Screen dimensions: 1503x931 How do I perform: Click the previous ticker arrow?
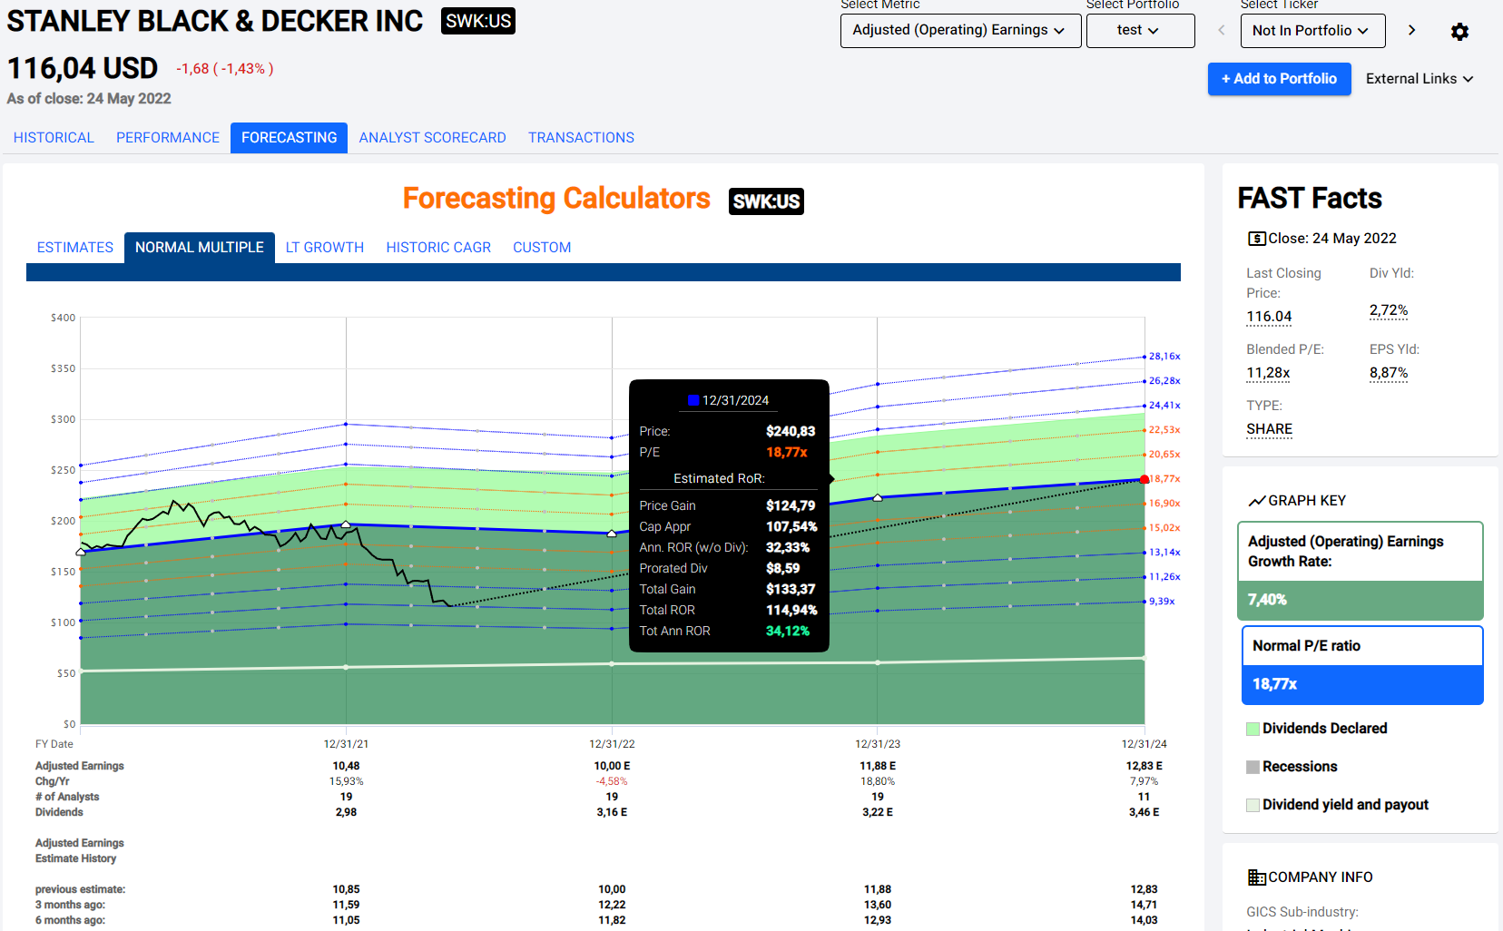1222,30
